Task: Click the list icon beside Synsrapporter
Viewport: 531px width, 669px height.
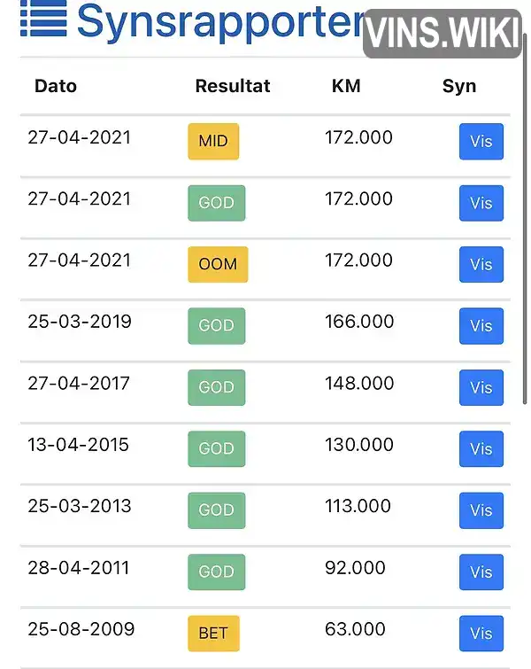Action: [x=43, y=19]
